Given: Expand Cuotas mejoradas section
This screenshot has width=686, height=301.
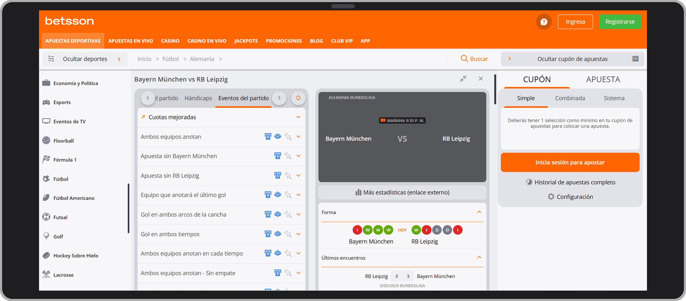Looking at the screenshot, I should pyautogui.click(x=298, y=117).
